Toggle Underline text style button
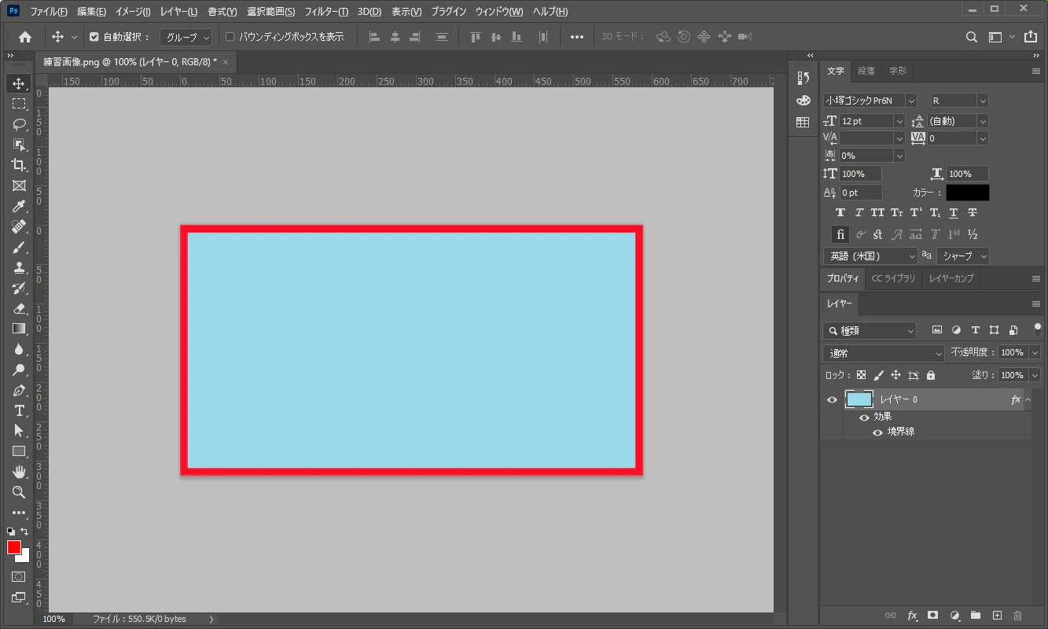This screenshot has width=1048, height=629. [954, 212]
